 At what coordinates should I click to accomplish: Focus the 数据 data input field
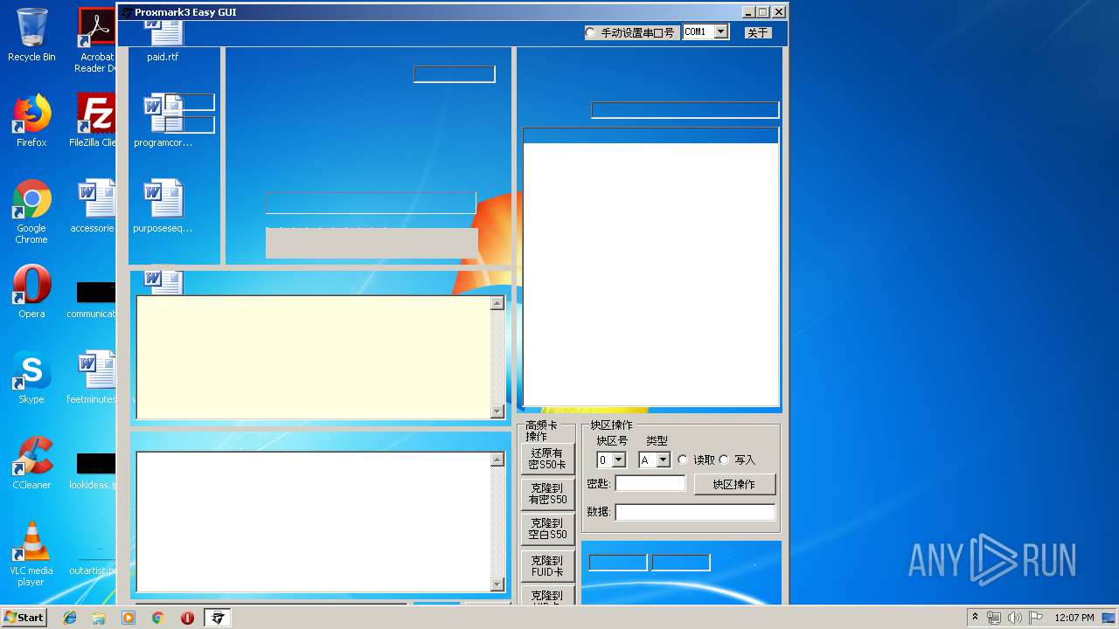click(x=695, y=512)
